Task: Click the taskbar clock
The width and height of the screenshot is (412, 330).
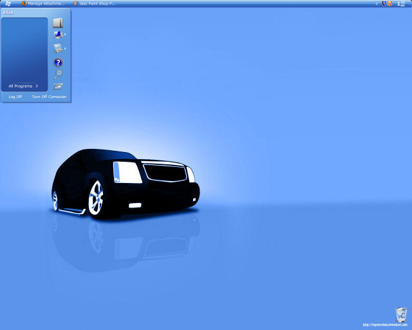Action: 401,3
